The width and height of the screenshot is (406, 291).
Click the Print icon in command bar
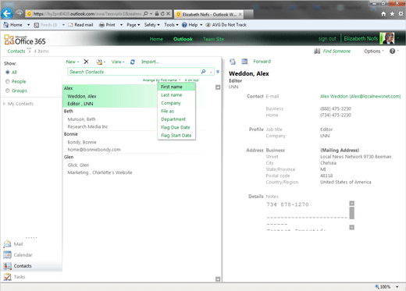[101, 25]
